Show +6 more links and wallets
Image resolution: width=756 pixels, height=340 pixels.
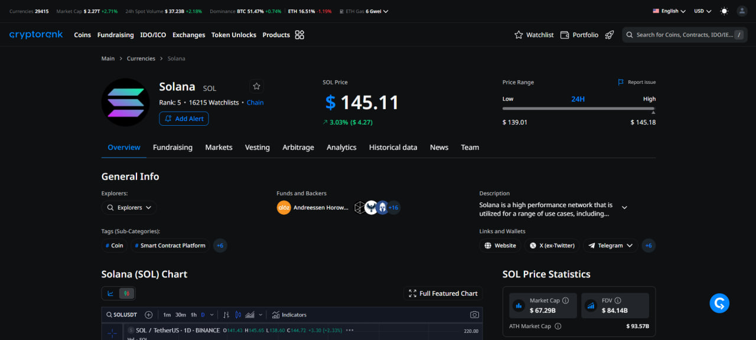[x=648, y=246]
